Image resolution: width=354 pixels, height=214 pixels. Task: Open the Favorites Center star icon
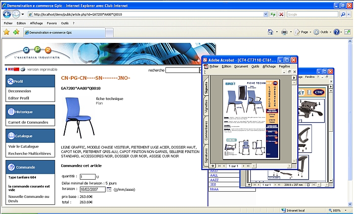point(6,32)
